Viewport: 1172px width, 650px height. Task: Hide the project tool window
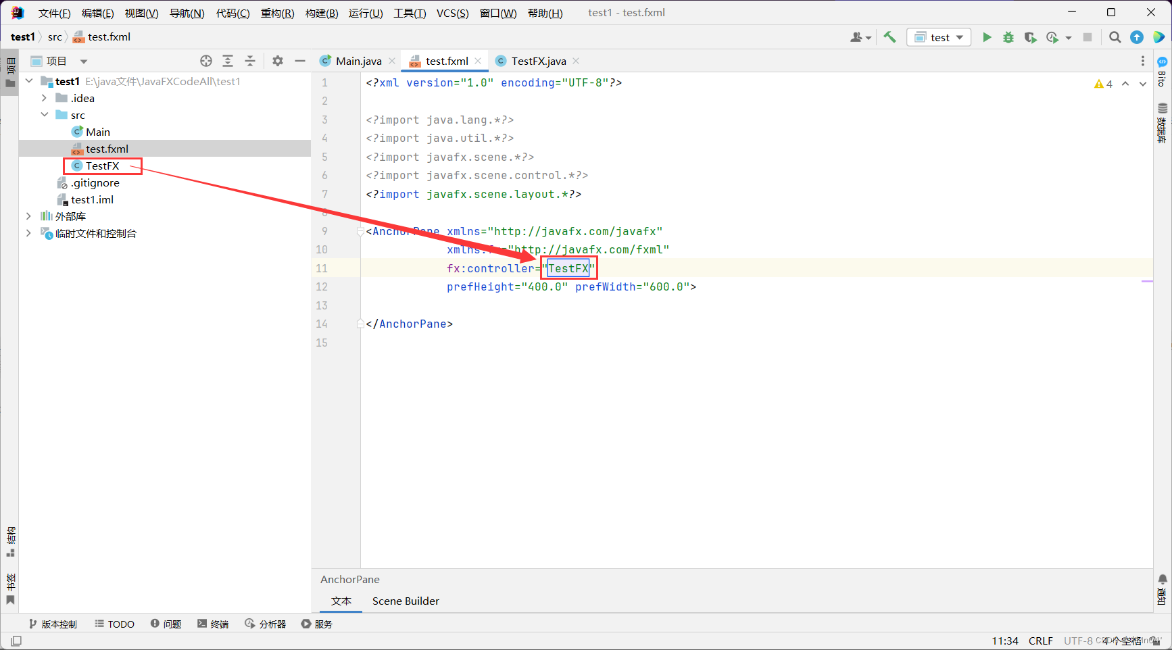[x=300, y=61]
